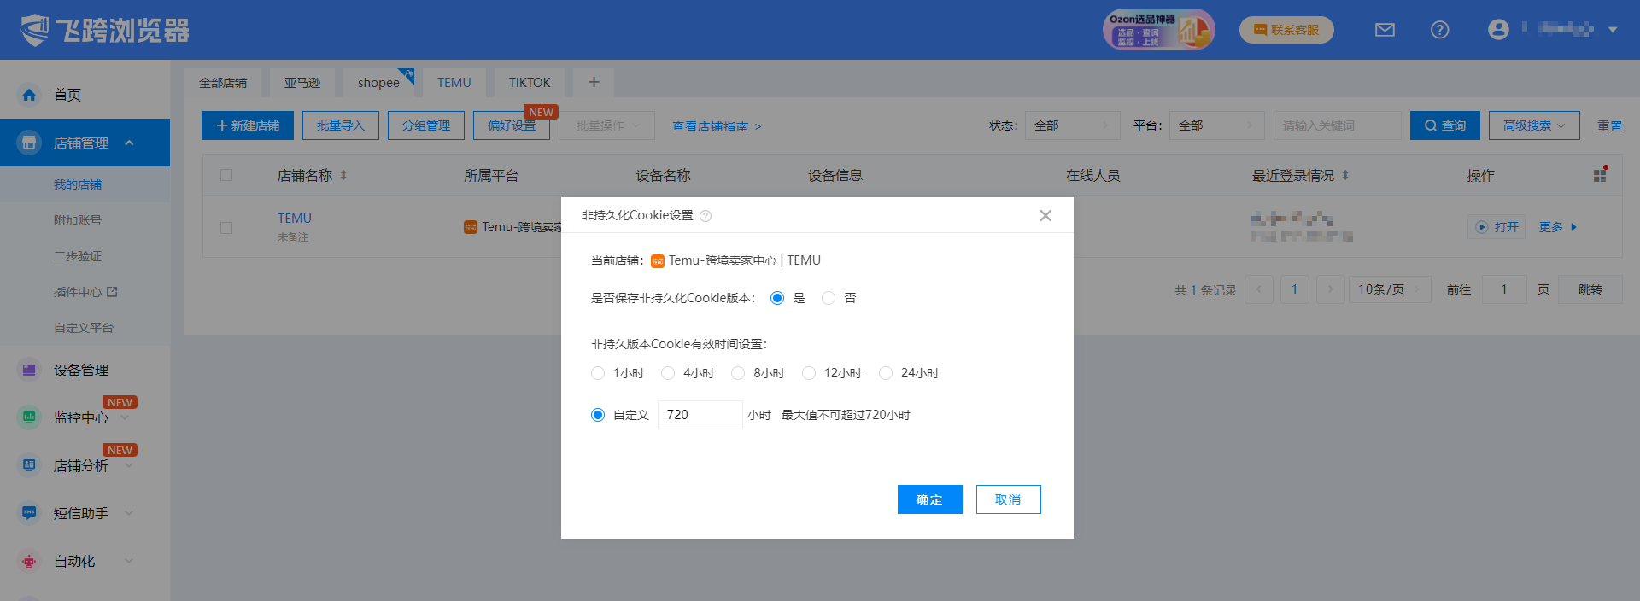The height and width of the screenshot is (601, 1640).
Task: Switch to the shopee tab
Action: pyautogui.click(x=378, y=83)
